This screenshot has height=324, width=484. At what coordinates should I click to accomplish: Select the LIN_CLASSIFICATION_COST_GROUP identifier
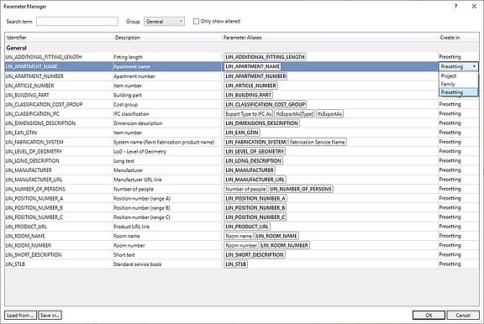point(44,104)
